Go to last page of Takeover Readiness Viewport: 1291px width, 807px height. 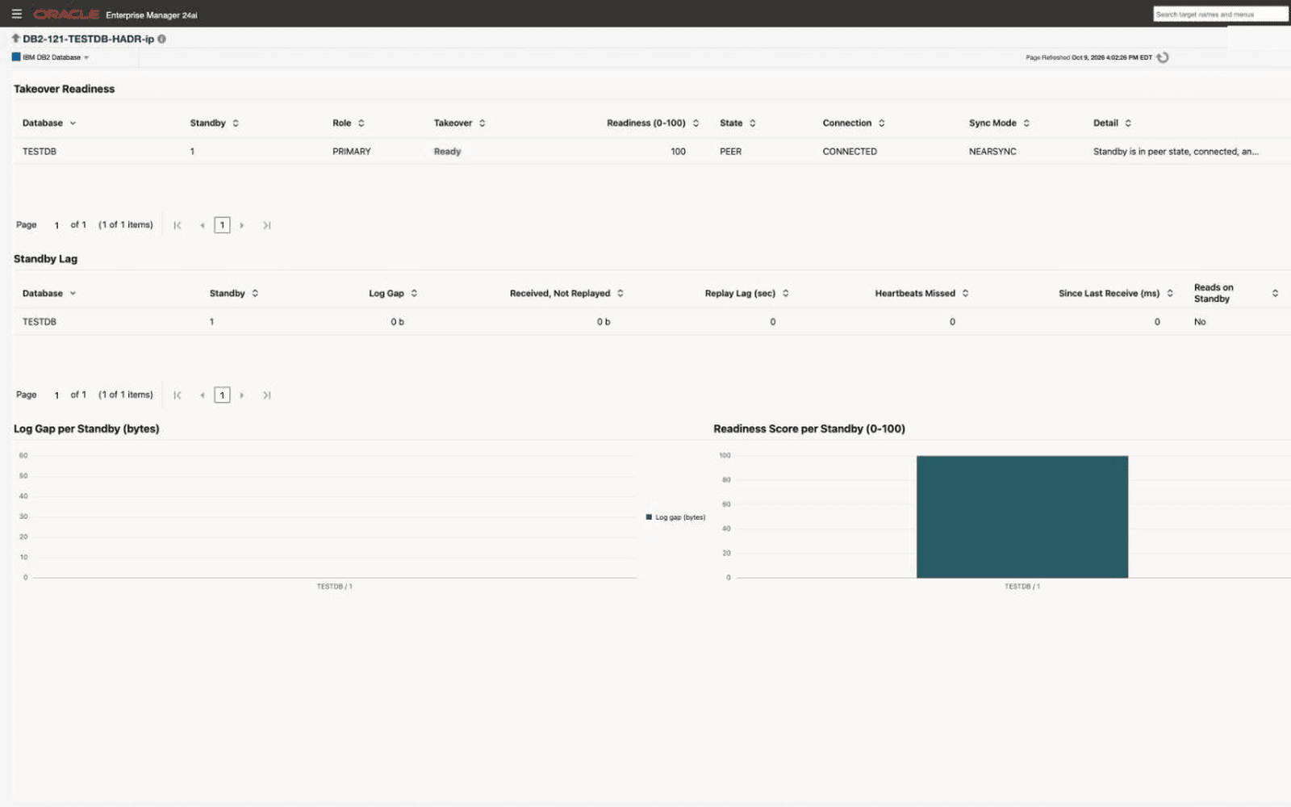[266, 225]
